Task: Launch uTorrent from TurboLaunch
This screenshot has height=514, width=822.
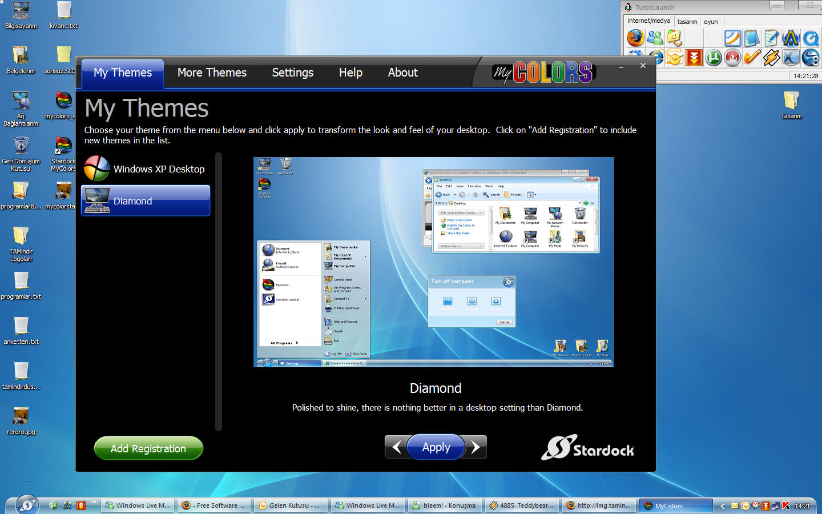Action: pyautogui.click(x=714, y=58)
